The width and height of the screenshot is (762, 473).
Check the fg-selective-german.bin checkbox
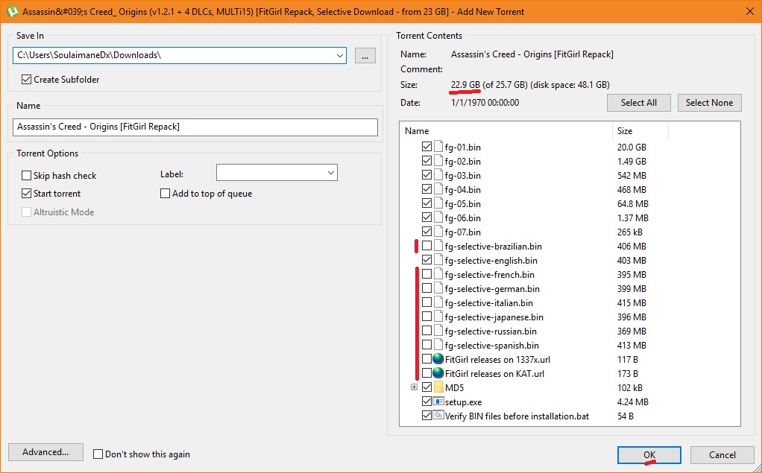[x=426, y=288]
